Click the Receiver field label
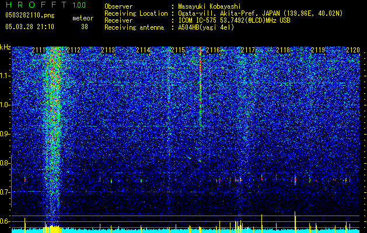The image size is (367, 233). [118, 20]
